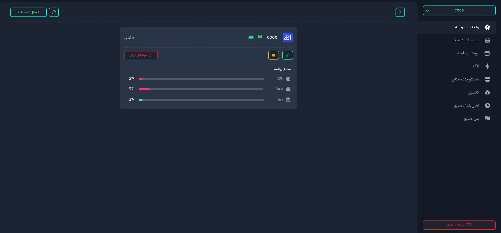The image size is (501, 233).
Task: Open تنظیمات دیسک menu item
Action: click(x=456, y=40)
